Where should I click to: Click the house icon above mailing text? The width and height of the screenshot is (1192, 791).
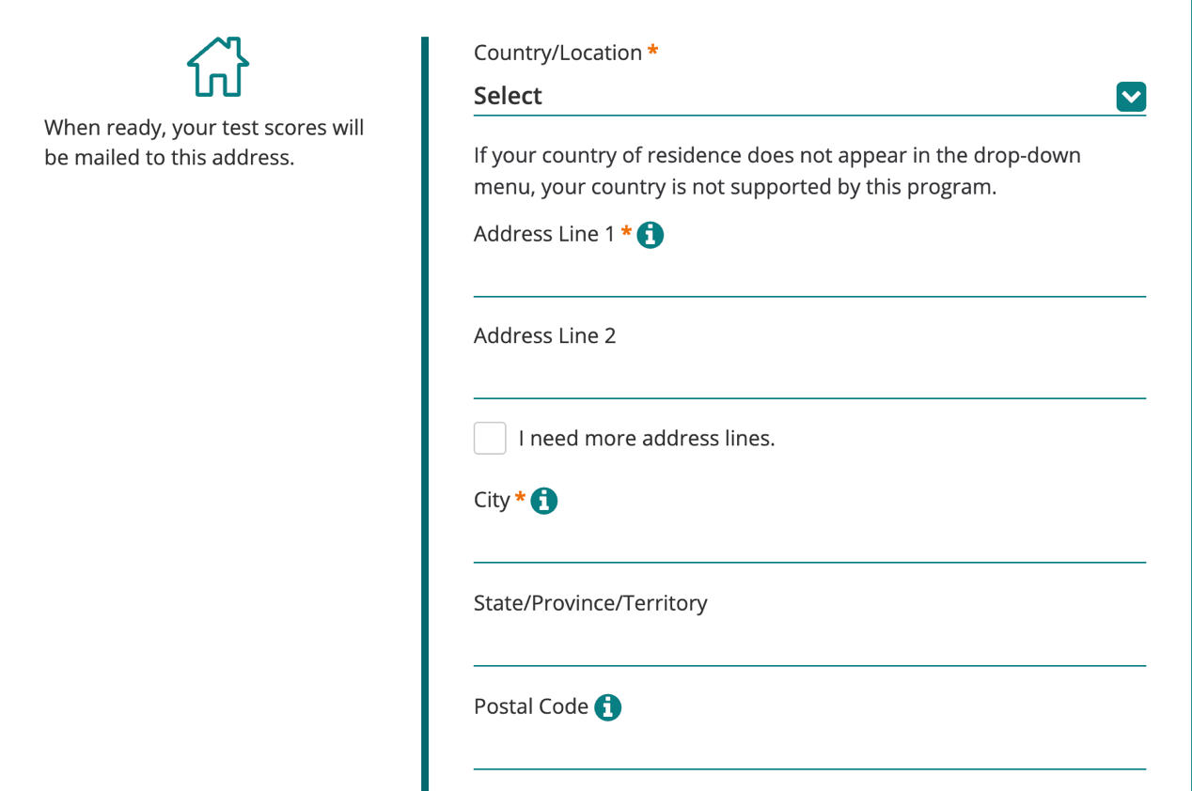tap(218, 67)
